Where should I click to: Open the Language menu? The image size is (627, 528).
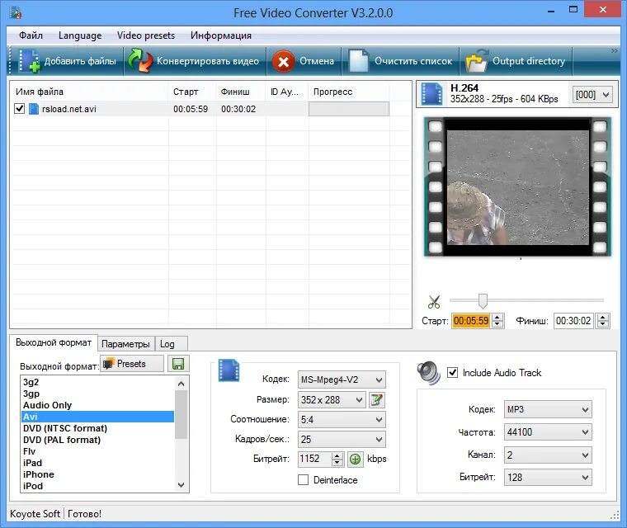click(x=80, y=35)
